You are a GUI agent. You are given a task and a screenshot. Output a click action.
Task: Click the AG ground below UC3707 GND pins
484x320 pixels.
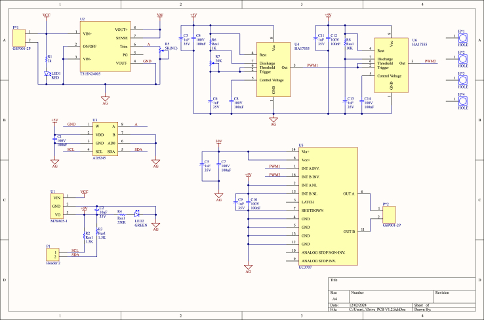coord(248,267)
